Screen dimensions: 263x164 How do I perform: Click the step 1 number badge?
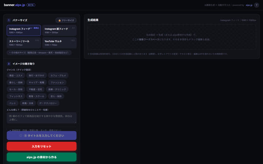coord(9,20)
